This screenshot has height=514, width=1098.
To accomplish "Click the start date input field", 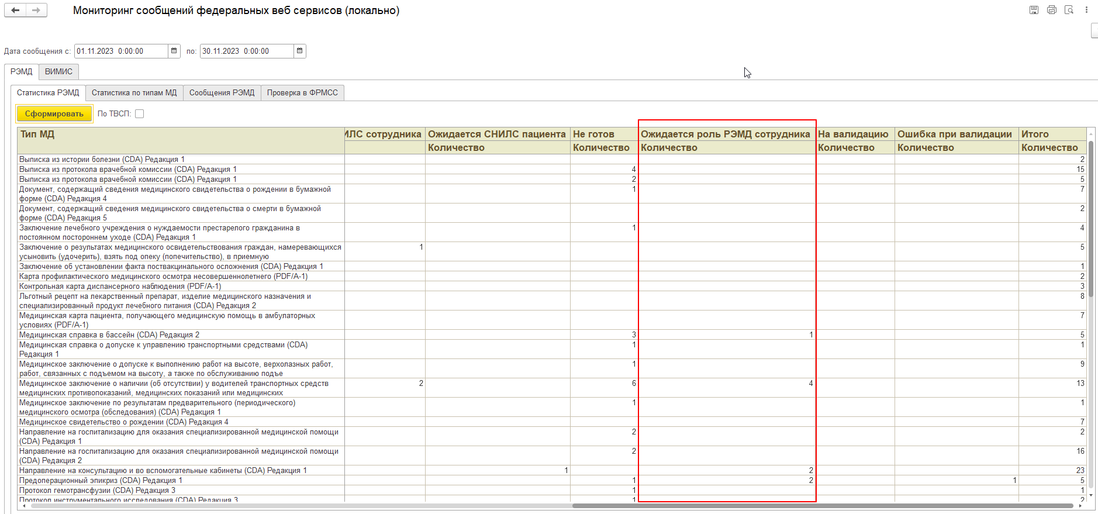I will click(120, 51).
